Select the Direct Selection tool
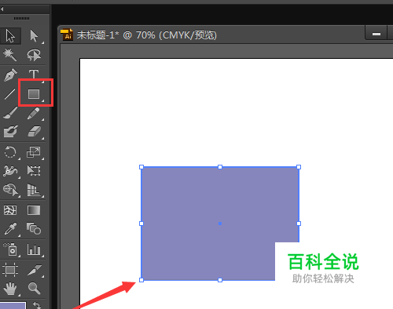The image size is (393, 309). pos(34,36)
